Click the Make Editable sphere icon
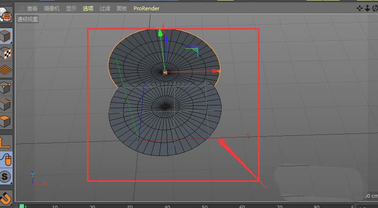This screenshot has width=378, height=208. coord(7,16)
